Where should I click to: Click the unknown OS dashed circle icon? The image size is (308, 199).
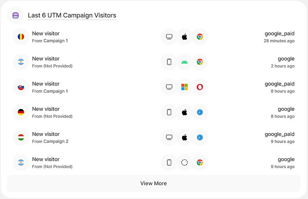tap(184, 163)
